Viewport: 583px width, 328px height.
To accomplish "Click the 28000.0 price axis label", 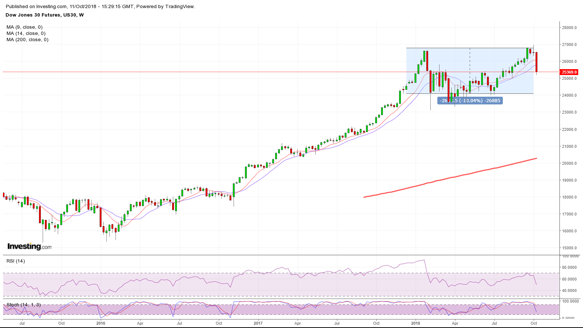I will coord(569,28).
